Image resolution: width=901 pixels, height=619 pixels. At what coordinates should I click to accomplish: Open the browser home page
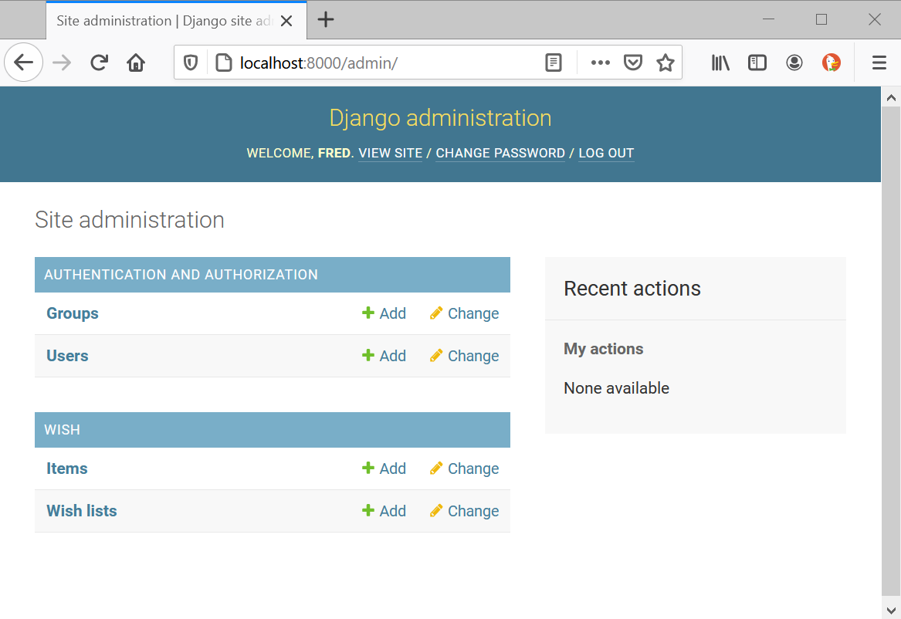click(136, 62)
